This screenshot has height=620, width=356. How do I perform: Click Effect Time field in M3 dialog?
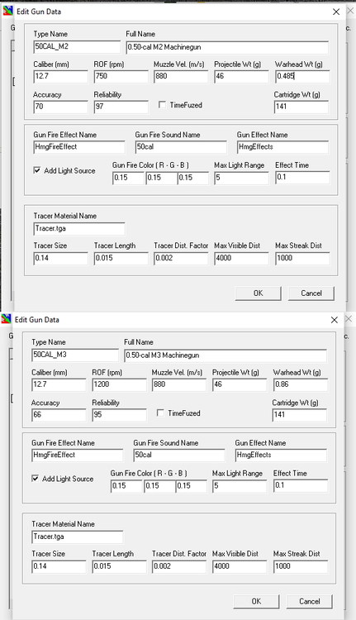pos(301,485)
